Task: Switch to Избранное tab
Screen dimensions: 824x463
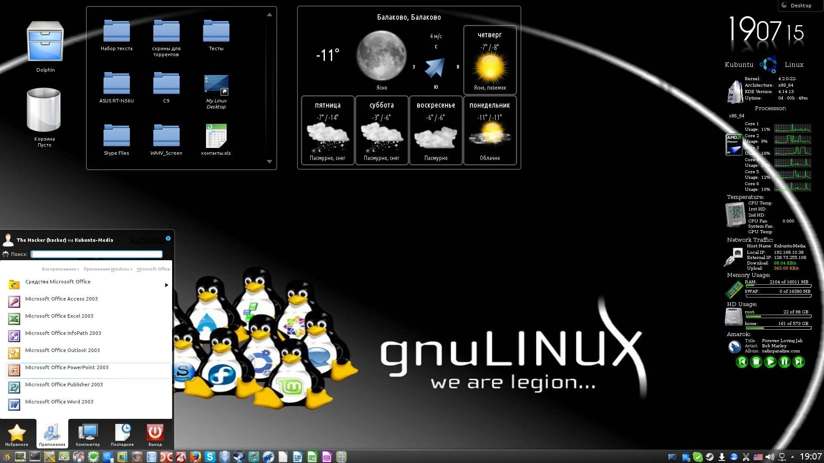Action: (x=17, y=435)
